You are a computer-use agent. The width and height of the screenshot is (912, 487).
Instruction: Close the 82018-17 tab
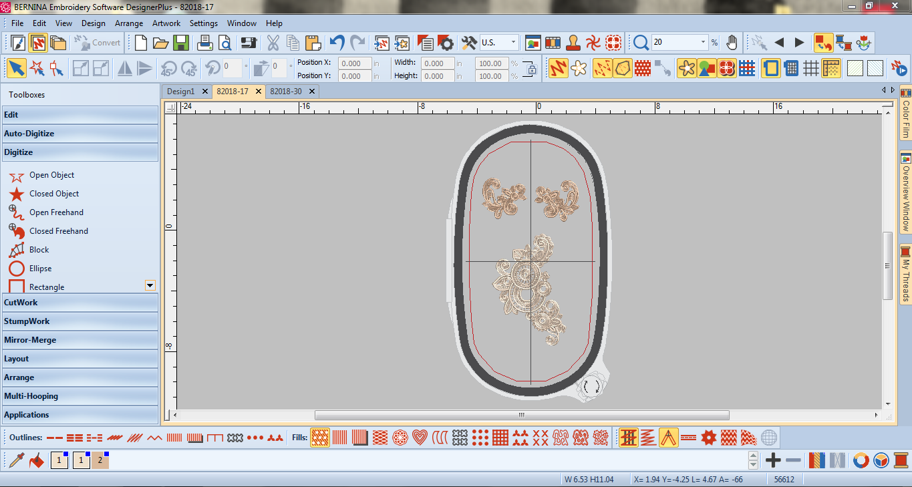tap(259, 91)
